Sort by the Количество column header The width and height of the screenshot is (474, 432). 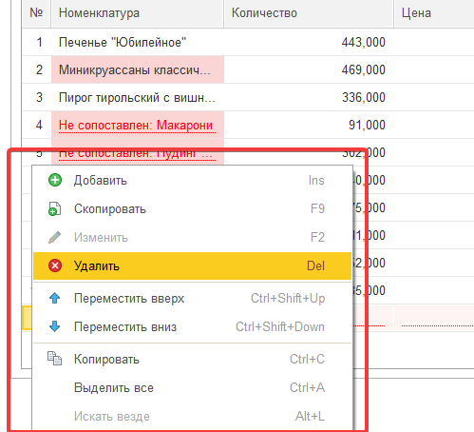(x=309, y=13)
